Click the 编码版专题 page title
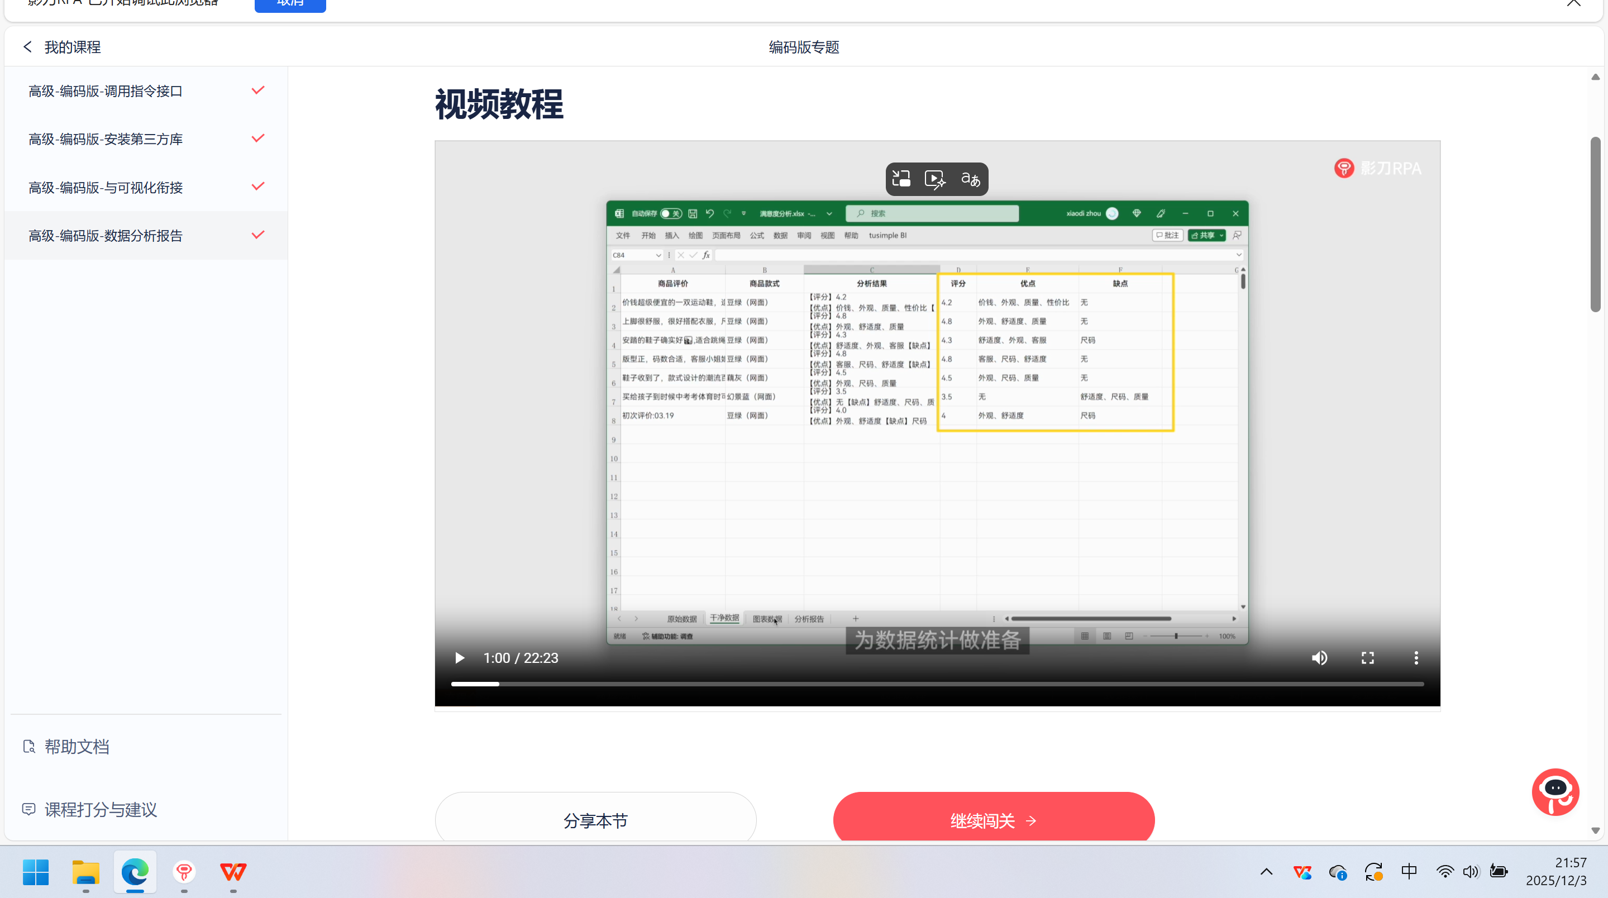The height and width of the screenshot is (898, 1608). pyautogui.click(x=804, y=47)
